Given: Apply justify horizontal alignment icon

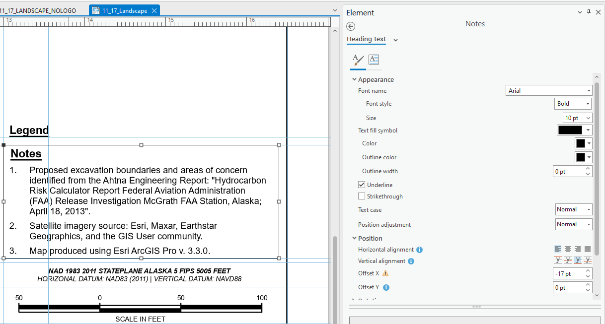Looking at the screenshot, I should (x=588, y=249).
